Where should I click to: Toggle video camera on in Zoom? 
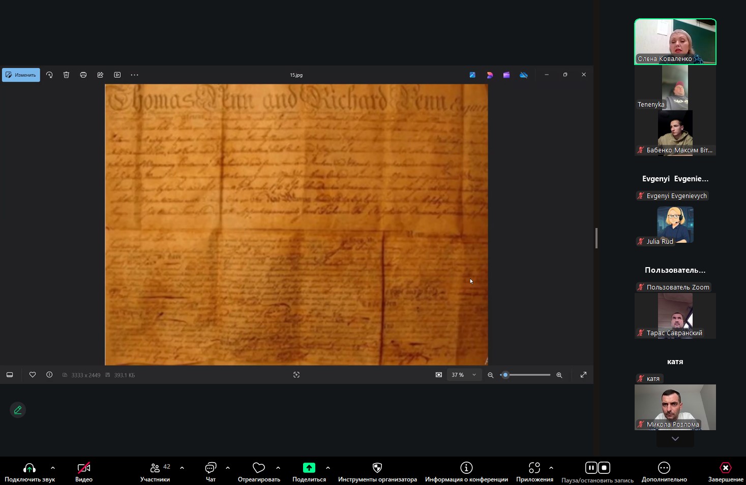(84, 472)
